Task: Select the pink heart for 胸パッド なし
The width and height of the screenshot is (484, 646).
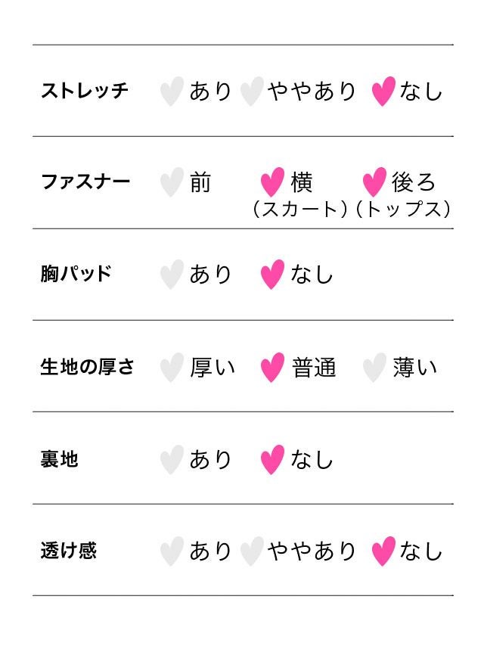Action: click(272, 275)
